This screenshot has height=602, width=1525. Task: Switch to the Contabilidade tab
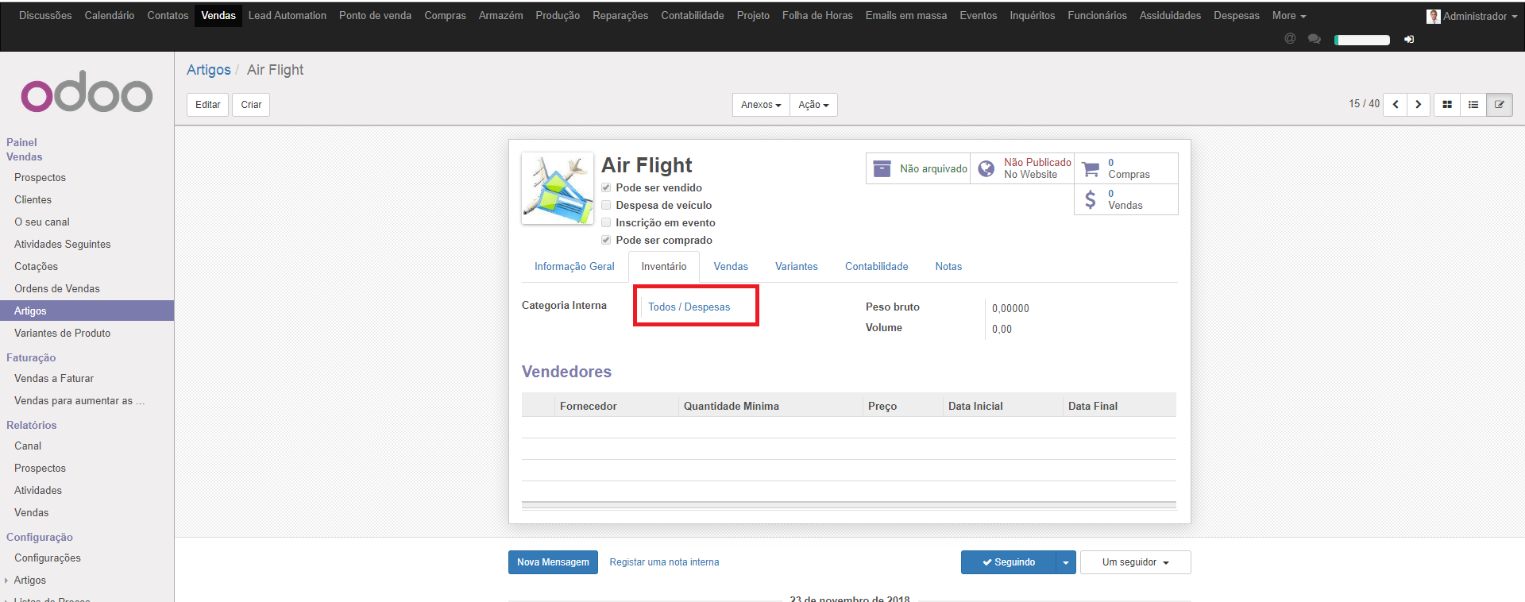point(876,267)
